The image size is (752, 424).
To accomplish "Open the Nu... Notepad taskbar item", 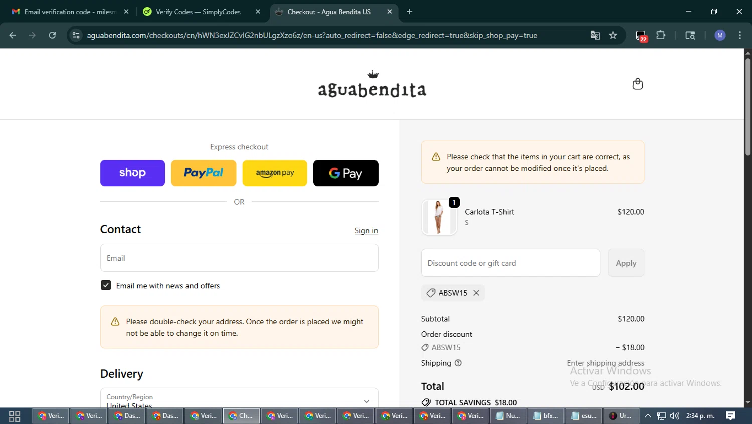I will [508, 416].
